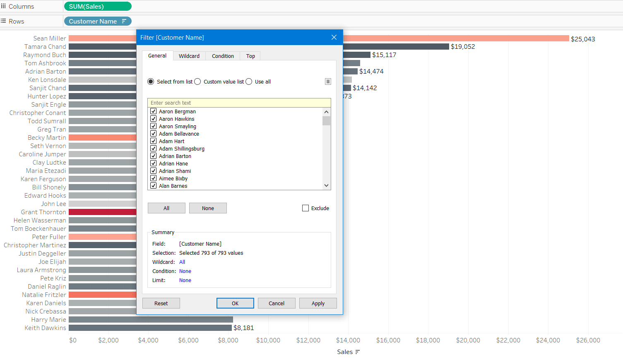Click the Rows shelf icon
623x359 pixels.
(x=4, y=21)
